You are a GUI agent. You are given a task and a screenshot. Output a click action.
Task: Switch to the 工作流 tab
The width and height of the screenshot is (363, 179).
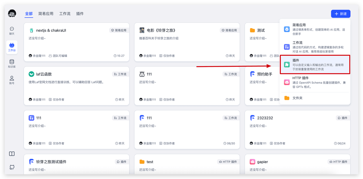click(65, 14)
